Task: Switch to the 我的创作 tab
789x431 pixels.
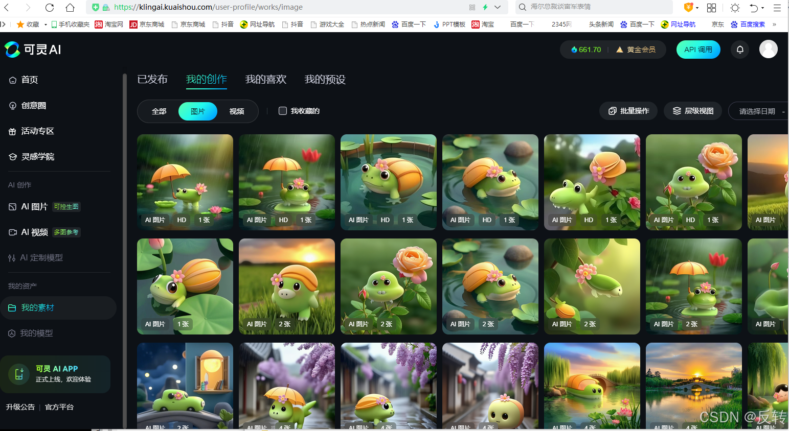Action: [207, 79]
